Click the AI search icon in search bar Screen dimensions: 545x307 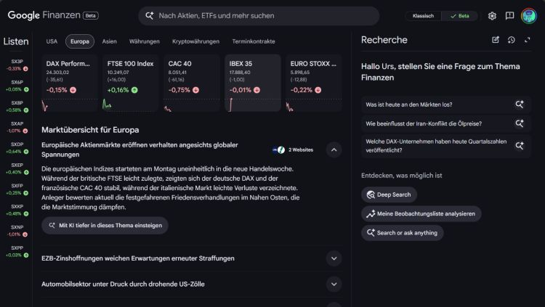[150, 16]
